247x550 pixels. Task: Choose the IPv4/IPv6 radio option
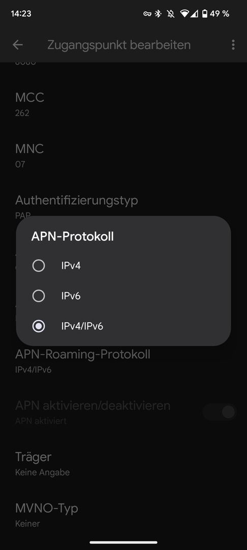tap(39, 326)
